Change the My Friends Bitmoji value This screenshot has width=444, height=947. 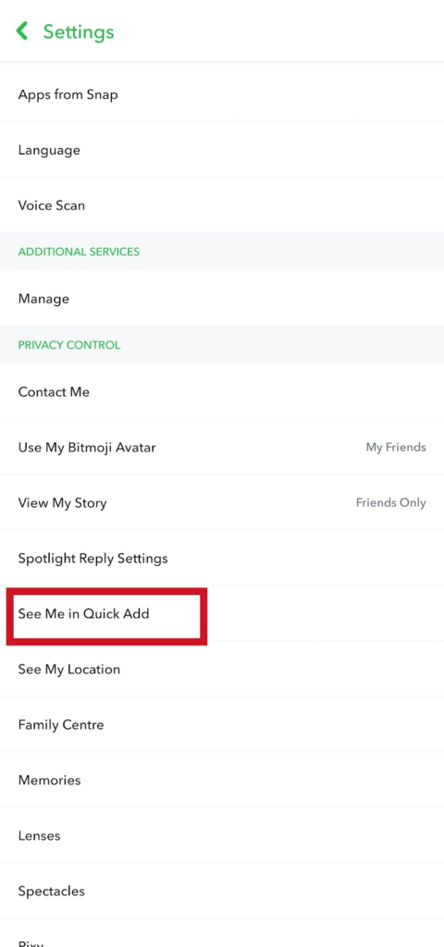[396, 448]
